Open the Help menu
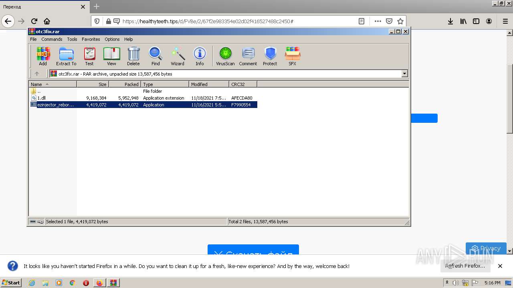The image size is (513, 288). pyautogui.click(x=128, y=39)
